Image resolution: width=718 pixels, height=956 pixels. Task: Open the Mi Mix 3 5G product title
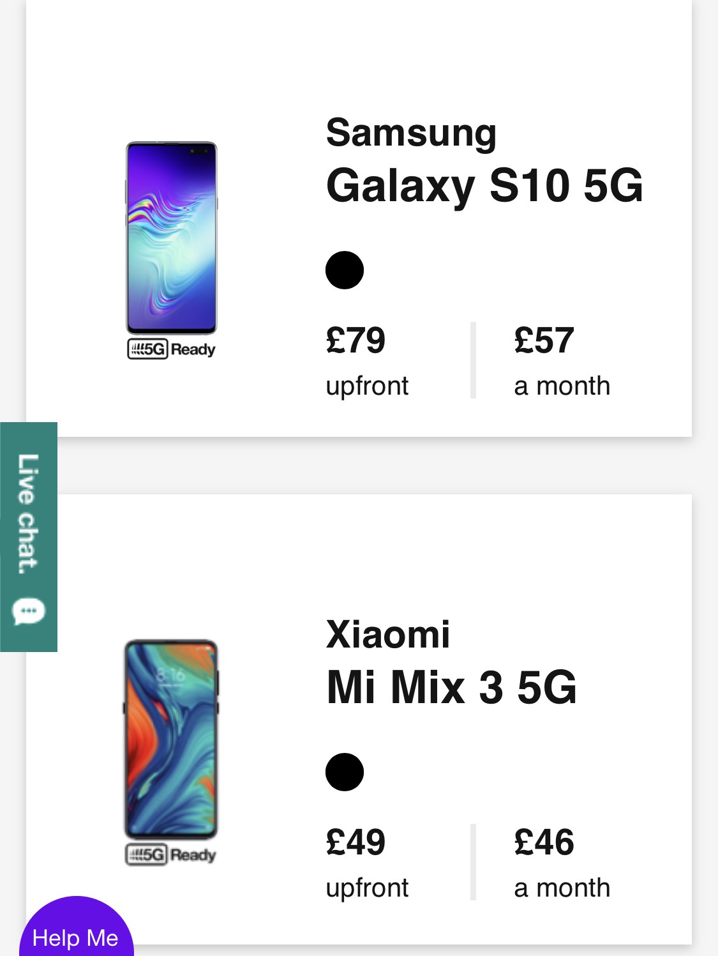[x=451, y=688]
